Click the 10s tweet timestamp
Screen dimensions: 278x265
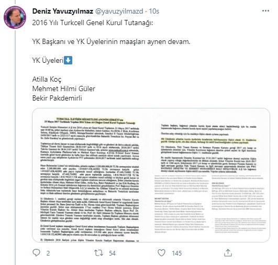tap(154, 11)
